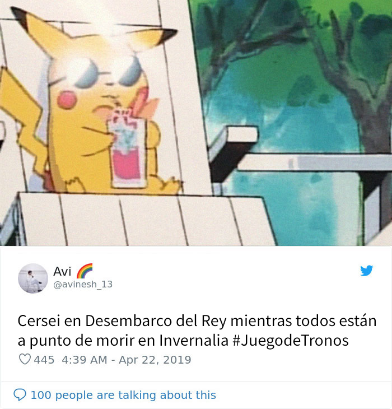This screenshot has width=392, height=409.
Task: Click Pikachu's pink drink glass
Action: pyautogui.click(x=128, y=148)
